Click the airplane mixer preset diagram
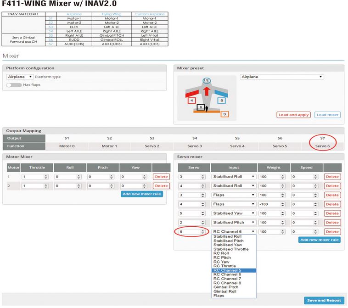Viewport: 348px width, 308px height. (207, 98)
